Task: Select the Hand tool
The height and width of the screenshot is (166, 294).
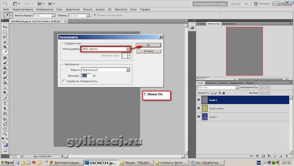Action: point(5,129)
